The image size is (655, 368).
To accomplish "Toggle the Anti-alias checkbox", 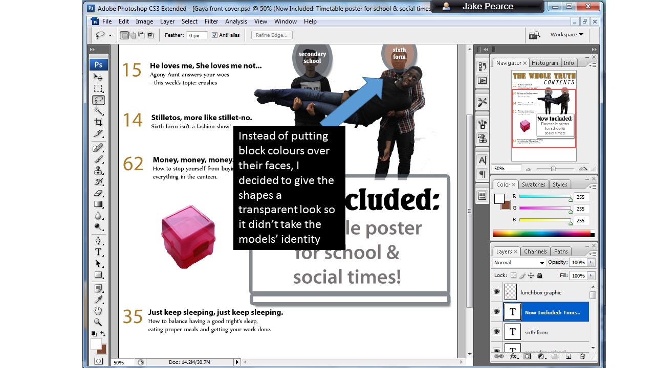I will pyautogui.click(x=214, y=35).
